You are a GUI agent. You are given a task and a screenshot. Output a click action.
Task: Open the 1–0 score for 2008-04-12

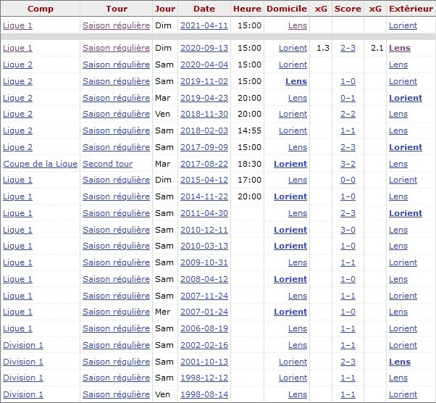pos(348,280)
